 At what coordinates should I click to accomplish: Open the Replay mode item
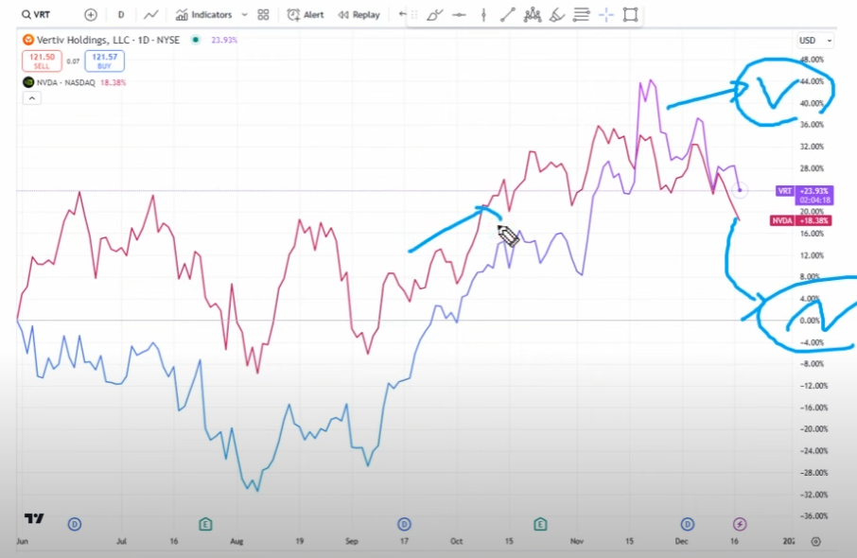click(359, 15)
